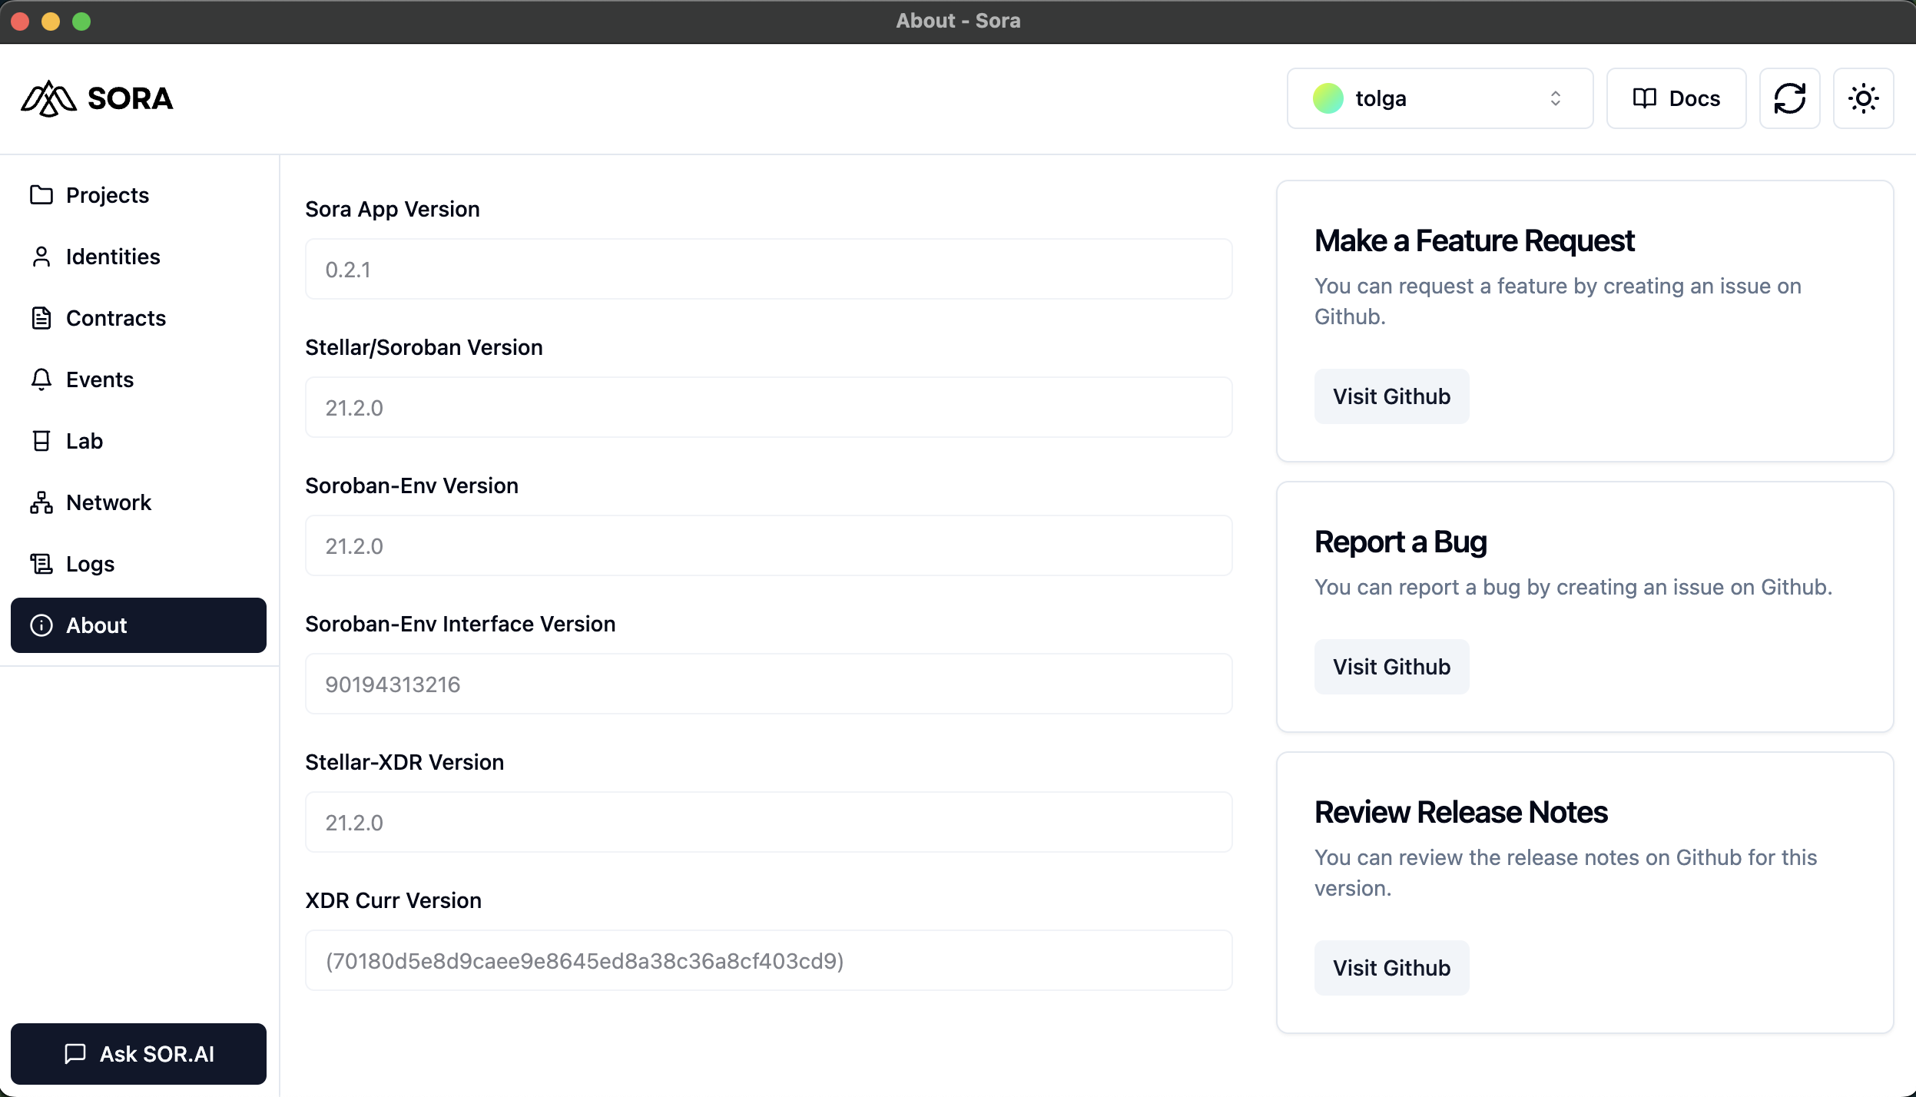
Task: Go to Identities in the sidebar
Action: click(x=138, y=257)
